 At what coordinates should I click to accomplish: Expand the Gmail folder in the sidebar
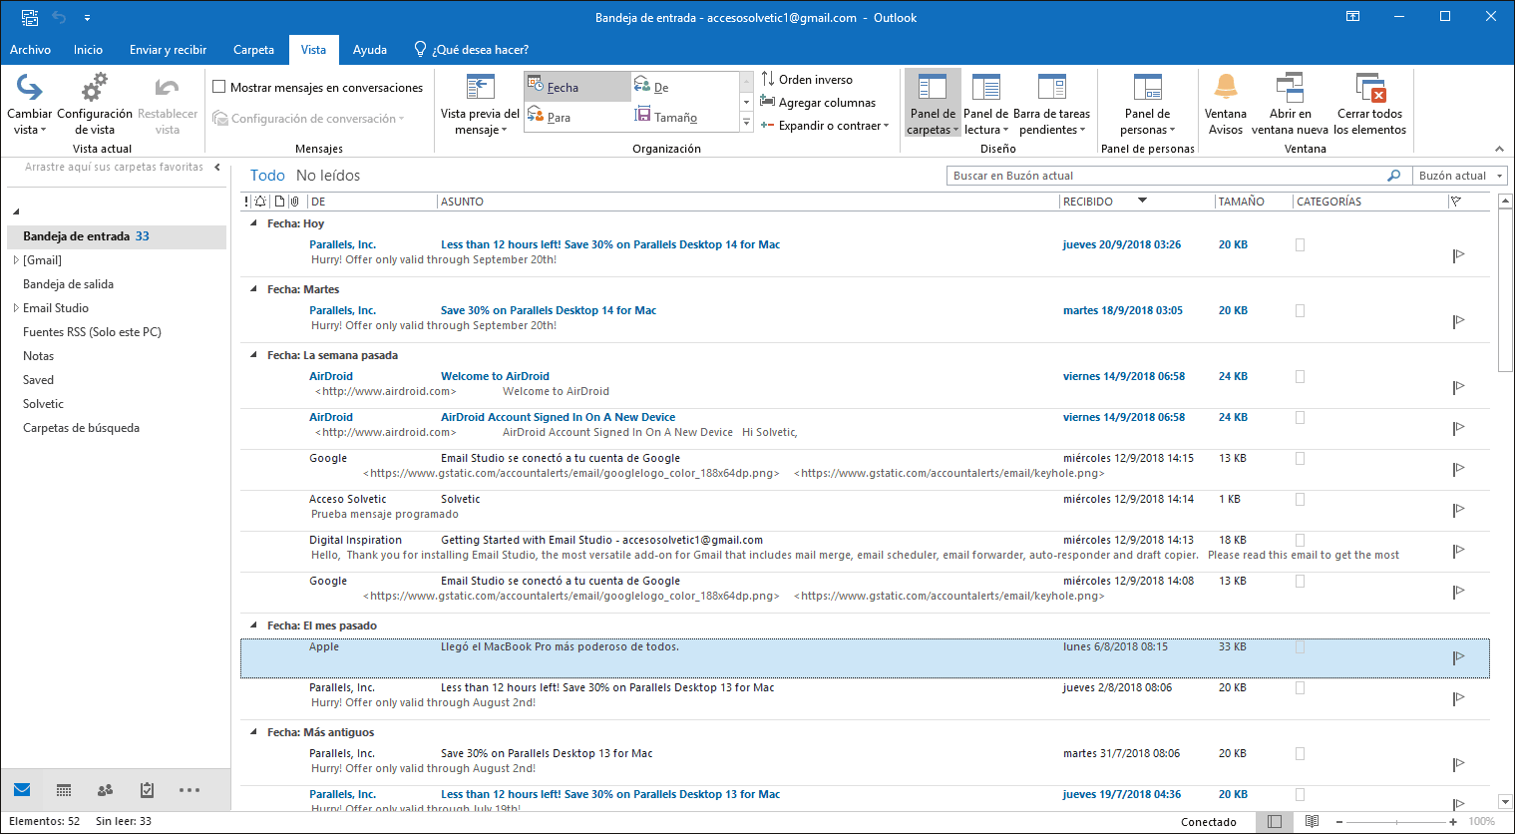click(16, 259)
